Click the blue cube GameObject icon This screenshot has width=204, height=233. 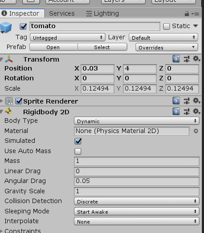pyautogui.click(x=6, y=28)
